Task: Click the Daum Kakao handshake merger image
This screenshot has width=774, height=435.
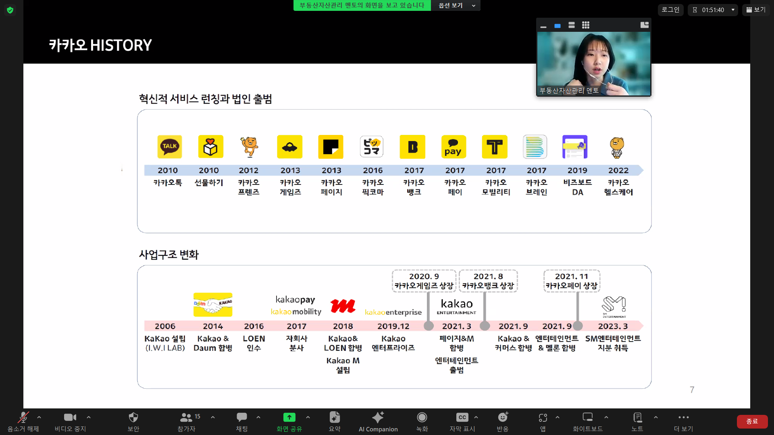Action: 213,304
